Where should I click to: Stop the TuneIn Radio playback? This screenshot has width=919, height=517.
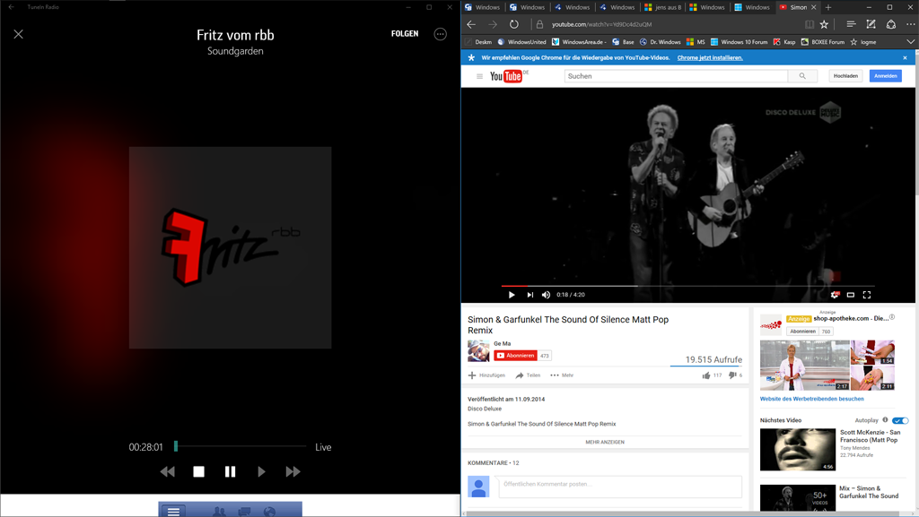point(198,471)
